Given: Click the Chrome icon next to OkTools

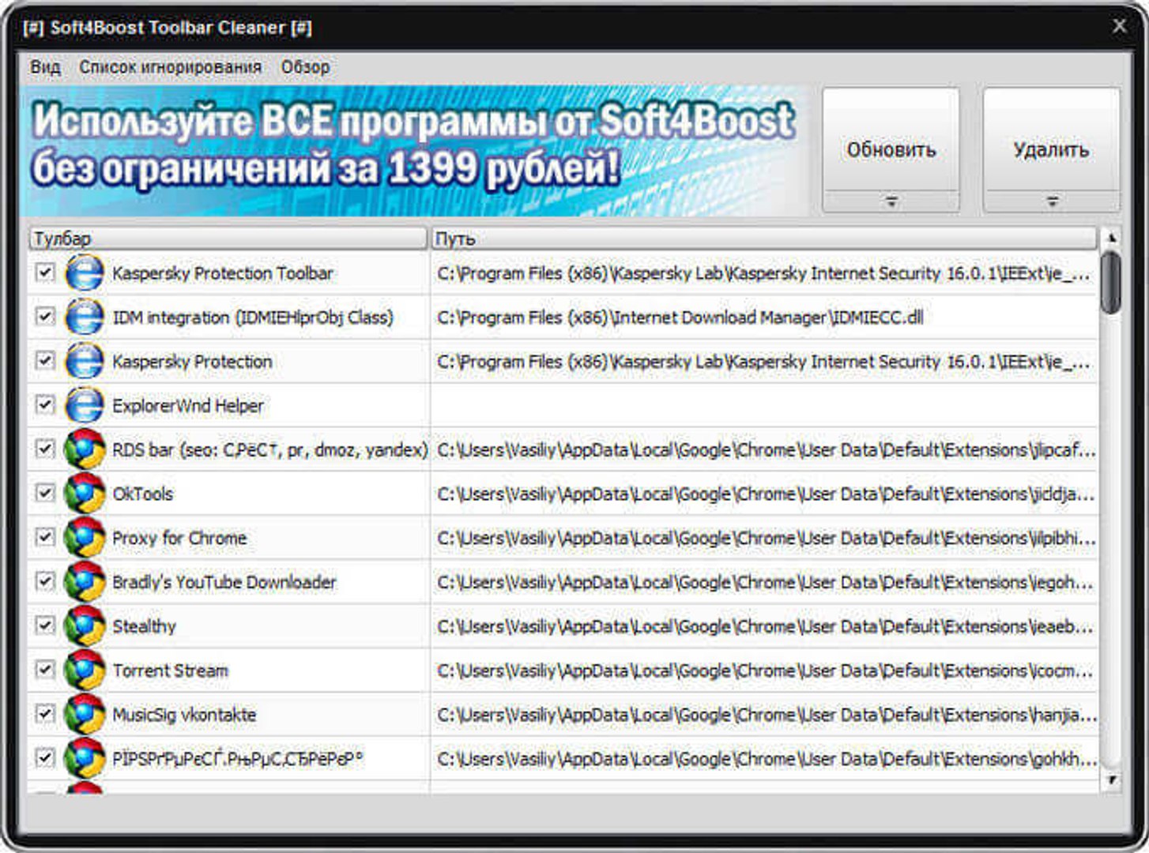Looking at the screenshot, I should click(85, 494).
